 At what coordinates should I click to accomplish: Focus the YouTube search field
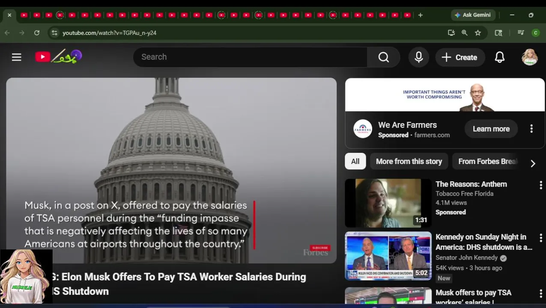tap(250, 57)
